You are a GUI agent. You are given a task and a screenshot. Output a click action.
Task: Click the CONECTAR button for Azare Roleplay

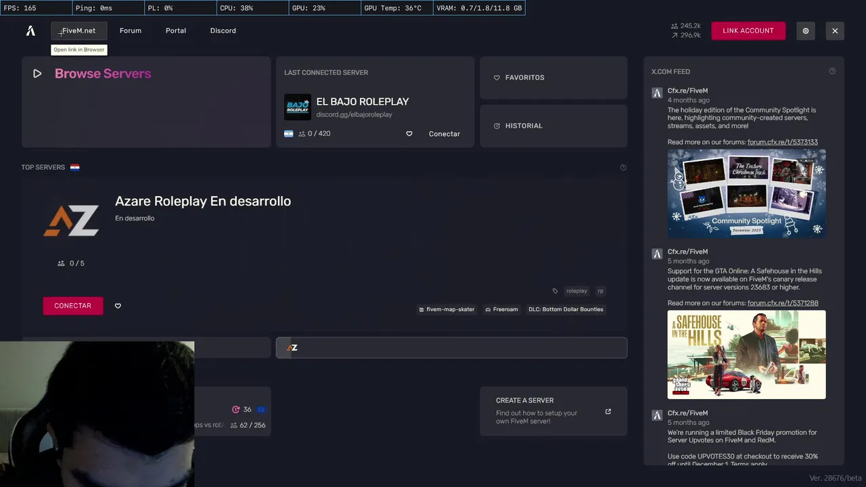tap(73, 306)
